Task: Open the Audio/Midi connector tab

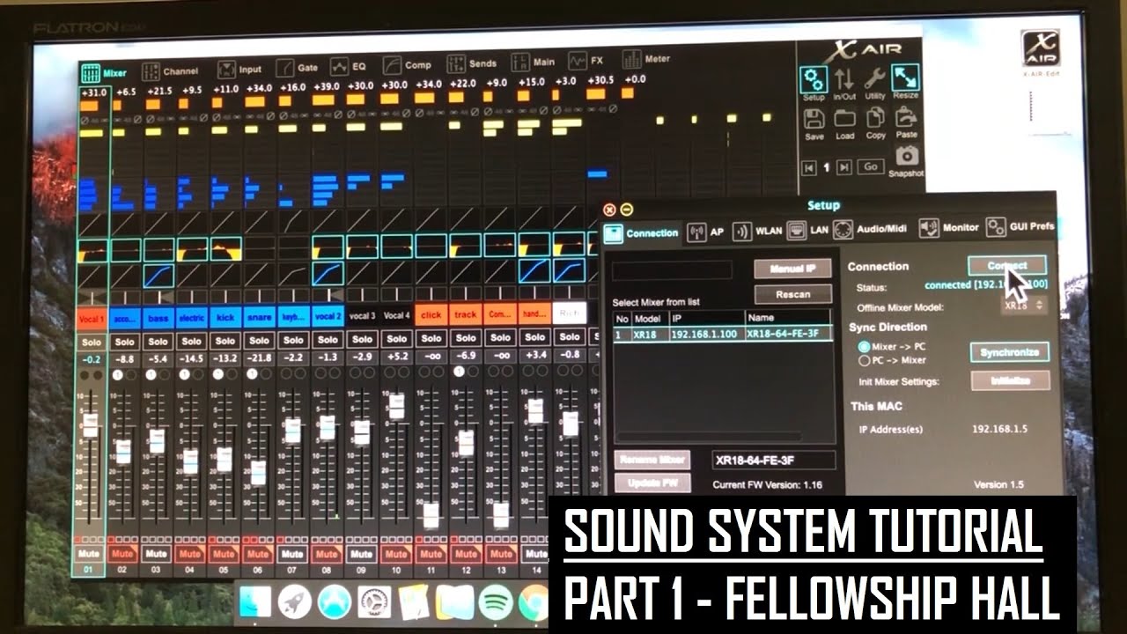Action: click(x=870, y=229)
